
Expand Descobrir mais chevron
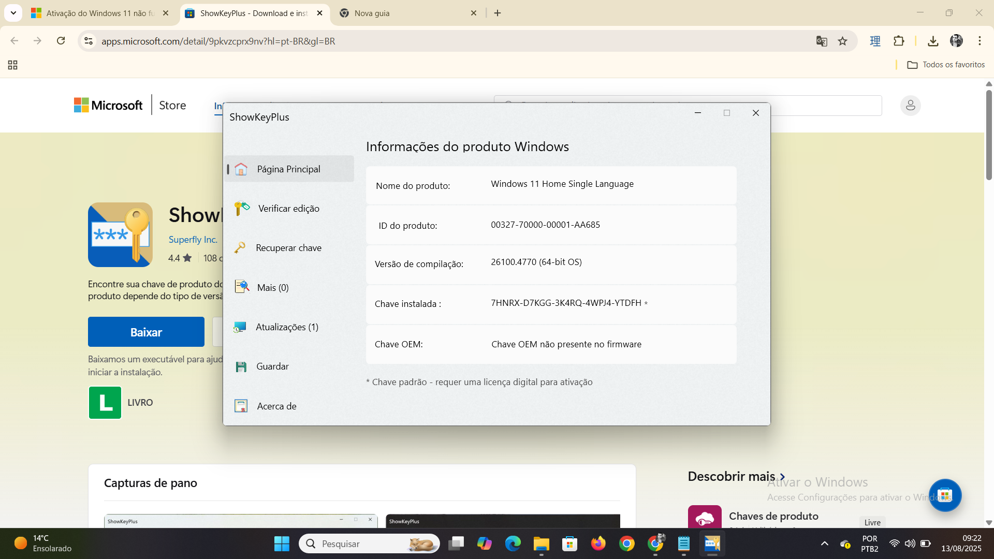(782, 477)
